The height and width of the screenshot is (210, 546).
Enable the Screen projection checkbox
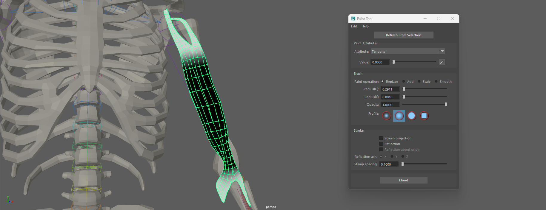pos(381,138)
